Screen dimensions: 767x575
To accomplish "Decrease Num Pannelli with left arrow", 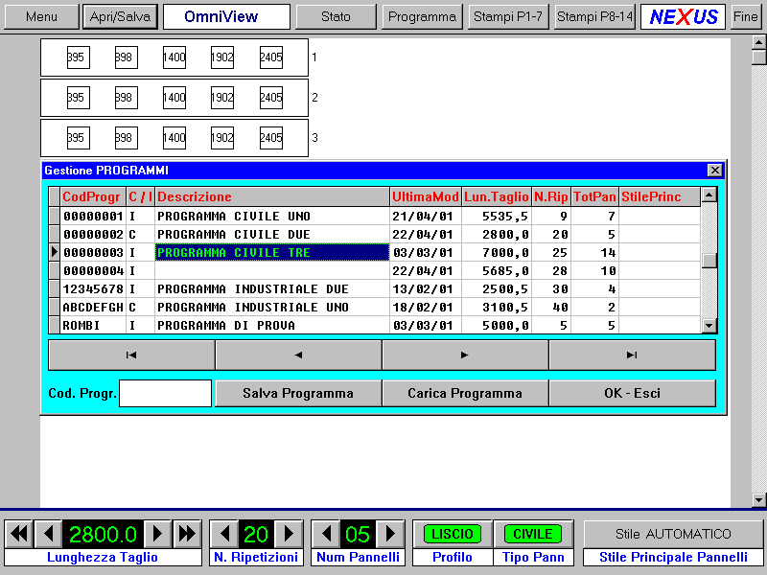I will [x=327, y=534].
